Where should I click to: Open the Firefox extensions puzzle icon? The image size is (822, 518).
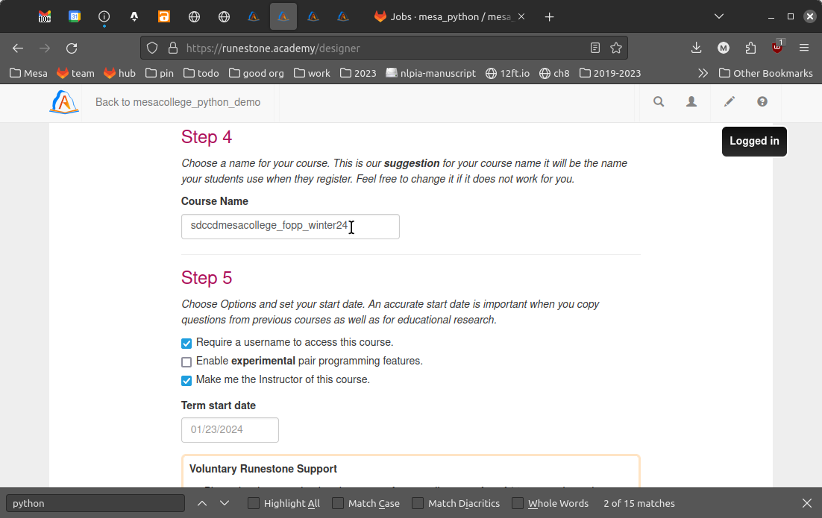pyautogui.click(x=750, y=48)
